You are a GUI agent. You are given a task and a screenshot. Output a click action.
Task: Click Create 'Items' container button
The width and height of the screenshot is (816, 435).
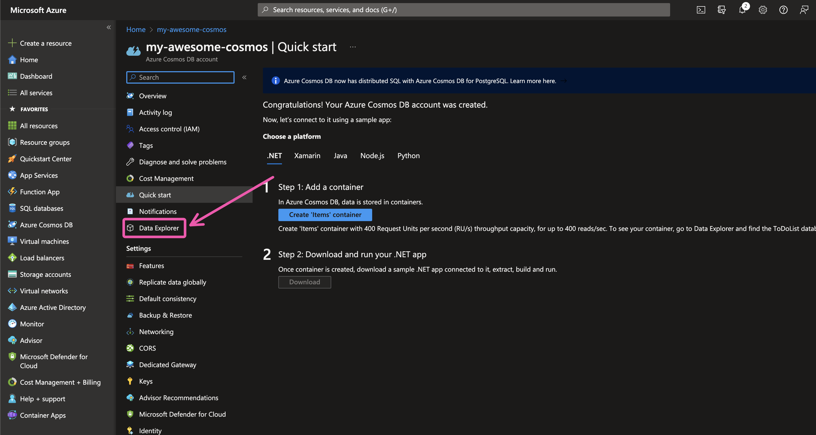point(325,215)
